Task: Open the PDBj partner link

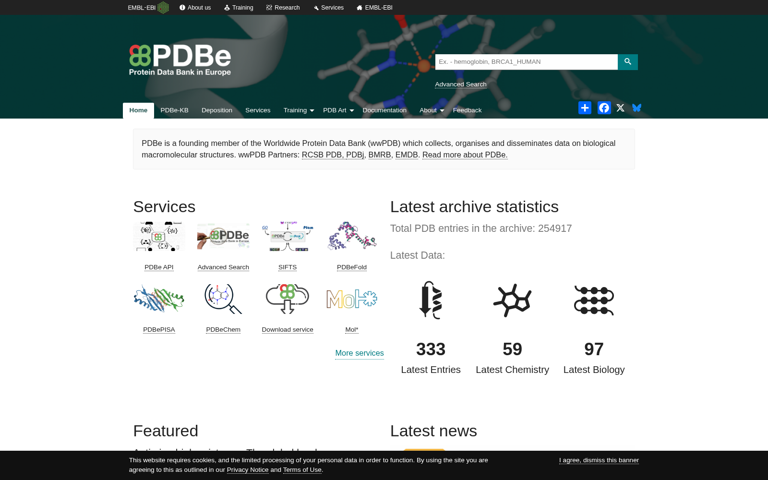Action: (x=355, y=155)
